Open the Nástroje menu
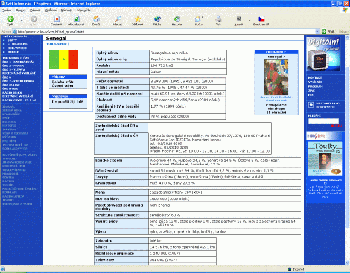Viewport: 350px width, 273px height. 66,10
